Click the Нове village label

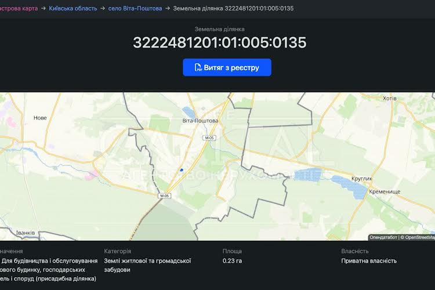40,118
